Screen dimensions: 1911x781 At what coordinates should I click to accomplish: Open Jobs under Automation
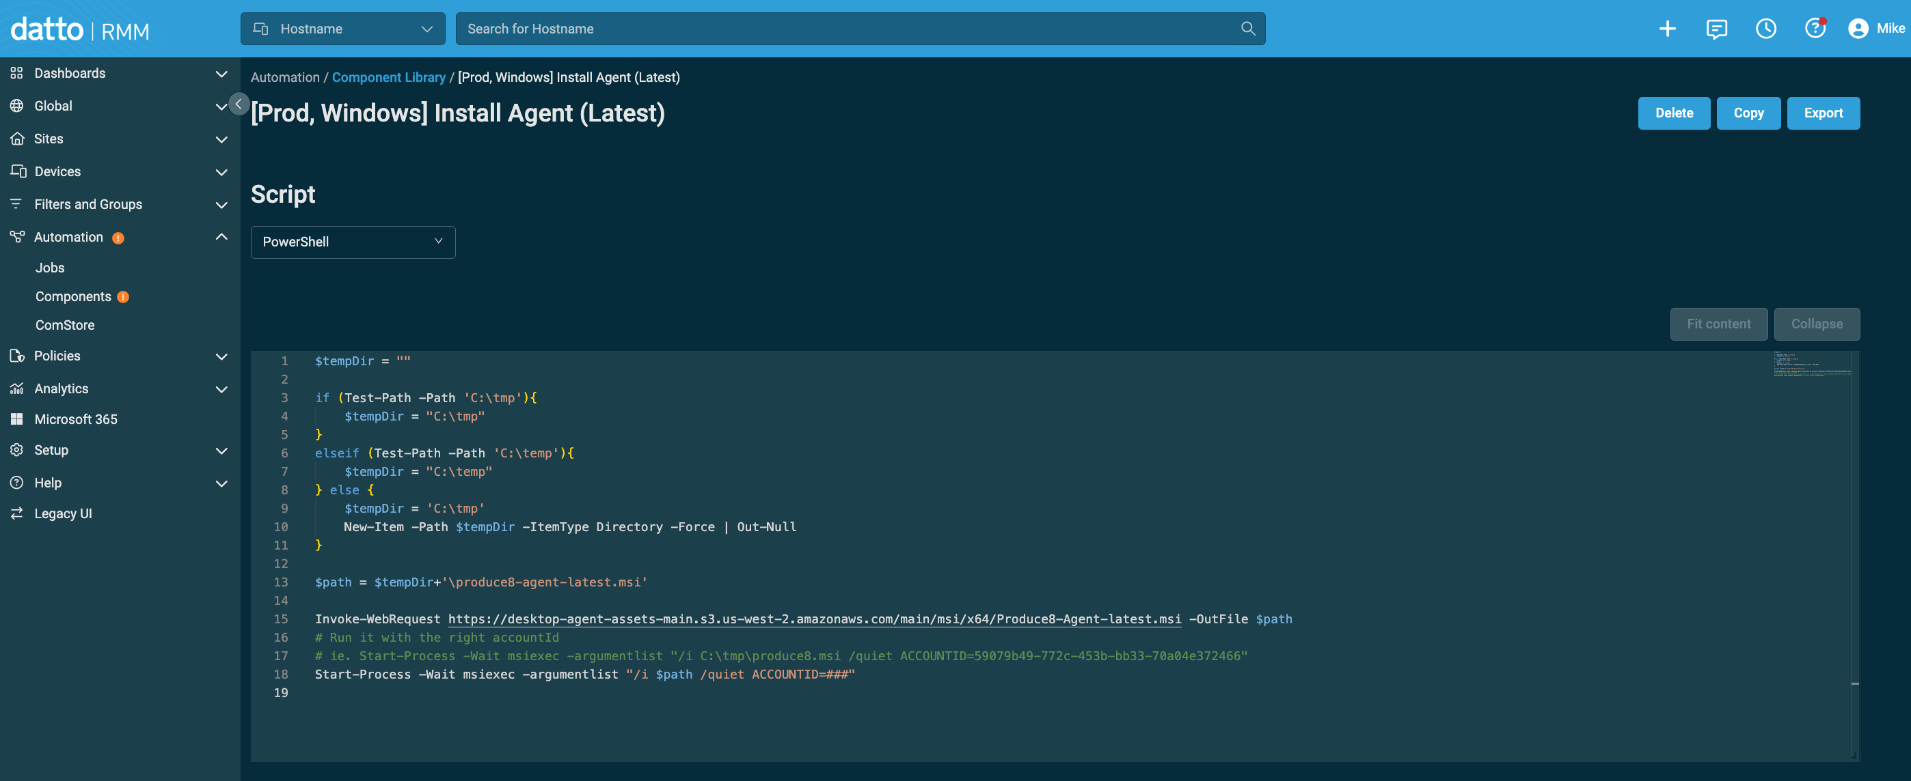click(x=50, y=268)
